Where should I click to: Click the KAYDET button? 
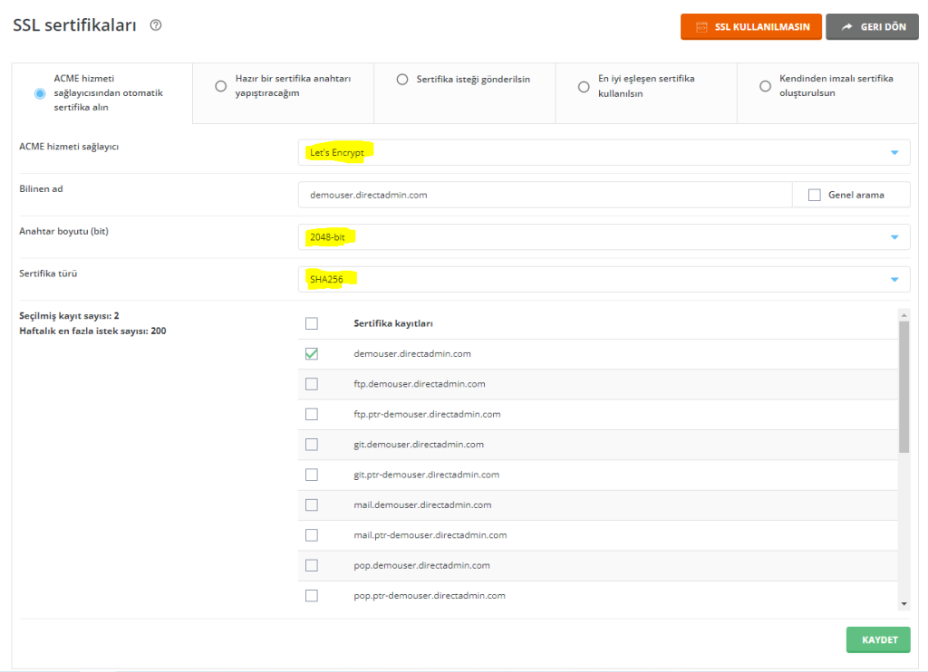click(877, 639)
